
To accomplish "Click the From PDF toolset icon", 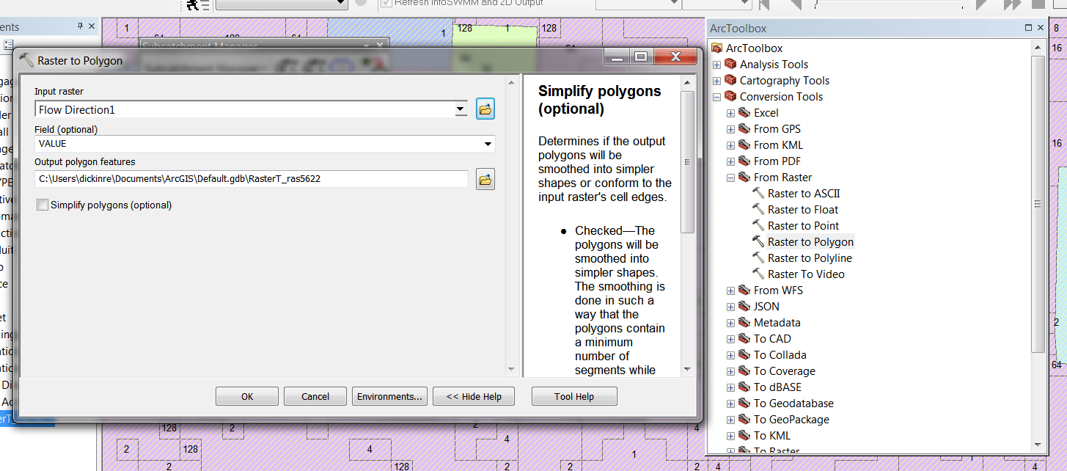I will pyautogui.click(x=744, y=161).
